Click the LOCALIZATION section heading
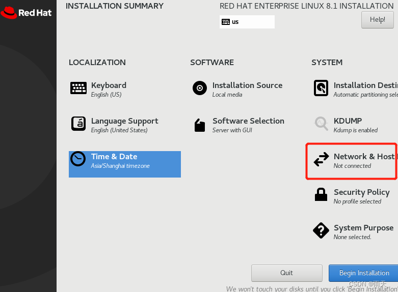This screenshot has height=292, width=398. coord(97,63)
